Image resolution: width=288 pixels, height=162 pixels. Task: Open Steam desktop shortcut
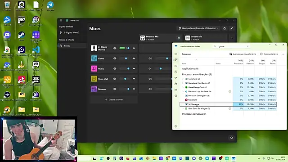(x=22, y=36)
